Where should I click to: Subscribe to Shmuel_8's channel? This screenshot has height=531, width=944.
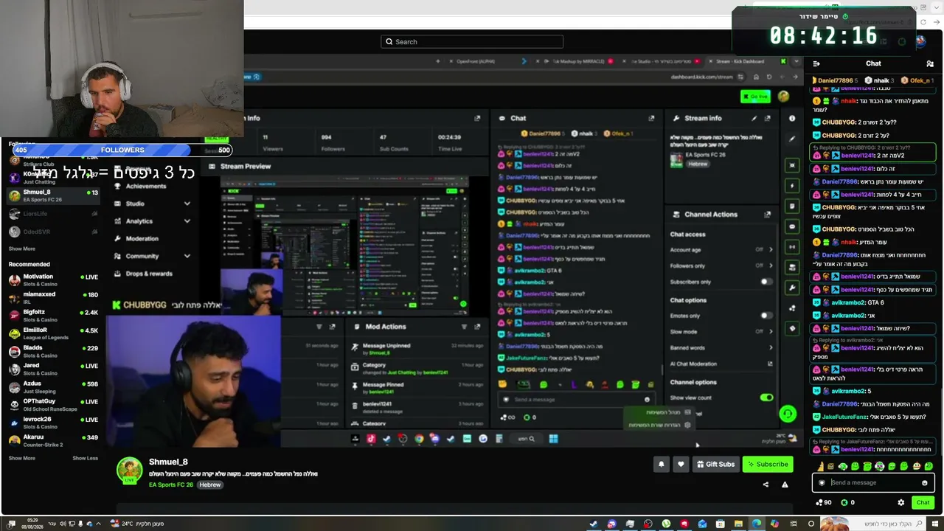tap(768, 464)
